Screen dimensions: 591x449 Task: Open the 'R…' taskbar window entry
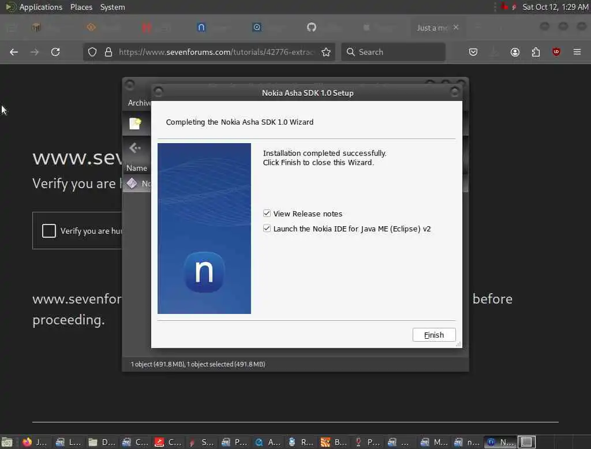(x=300, y=442)
